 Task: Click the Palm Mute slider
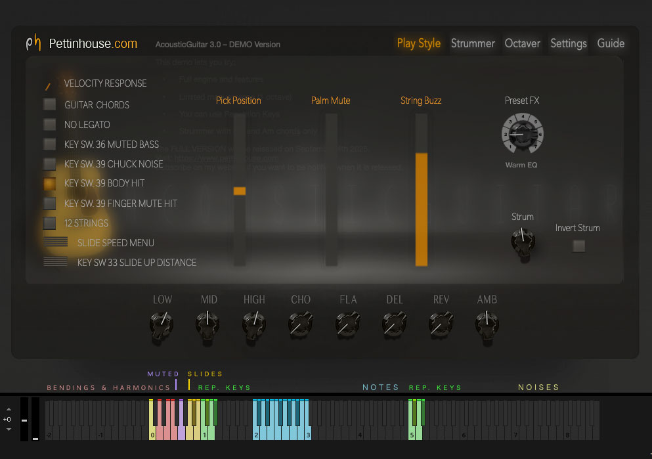[x=332, y=190]
